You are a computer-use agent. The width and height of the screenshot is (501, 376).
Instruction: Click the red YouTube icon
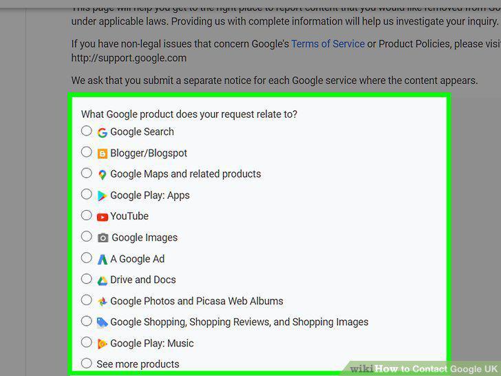click(103, 218)
